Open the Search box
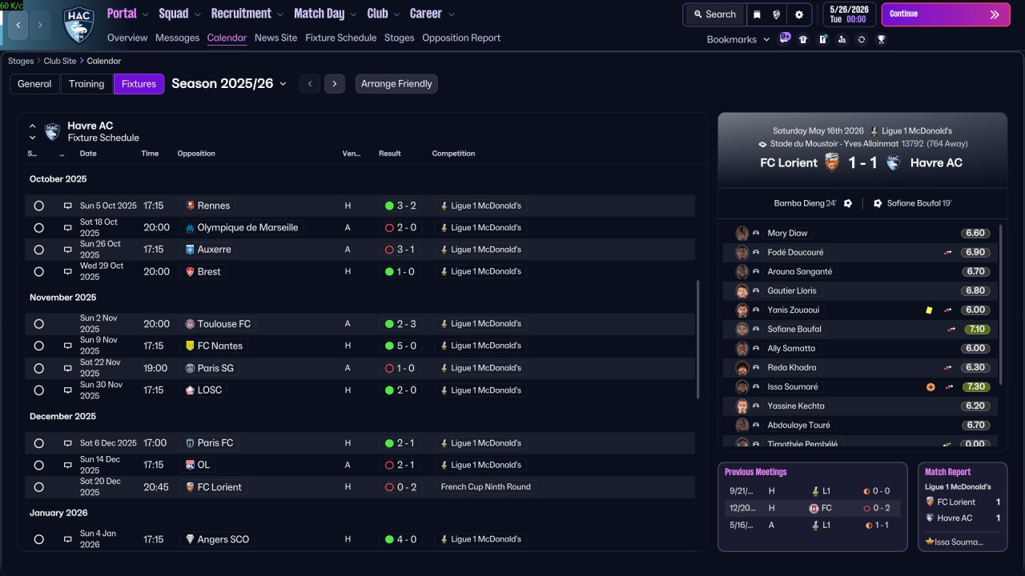Viewport: 1025px width, 576px height. 714,14
